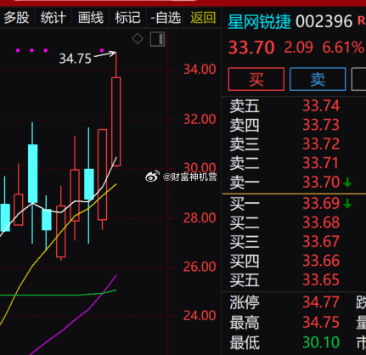Click the diamond icon above chart
The height and width of the screenshot is (355, 366).
[x=138, y=39]
